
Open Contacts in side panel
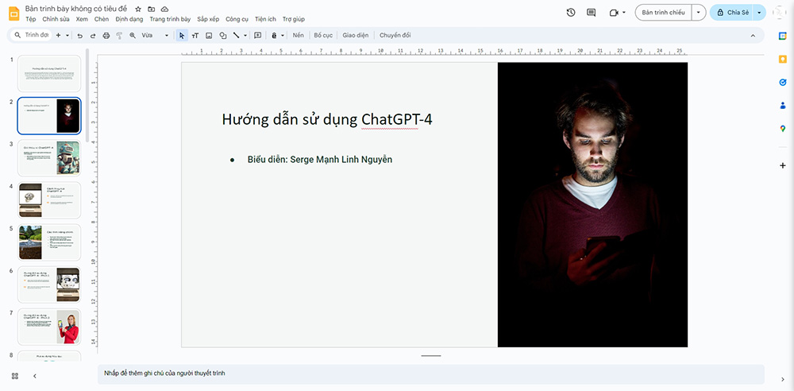[783, 106]
